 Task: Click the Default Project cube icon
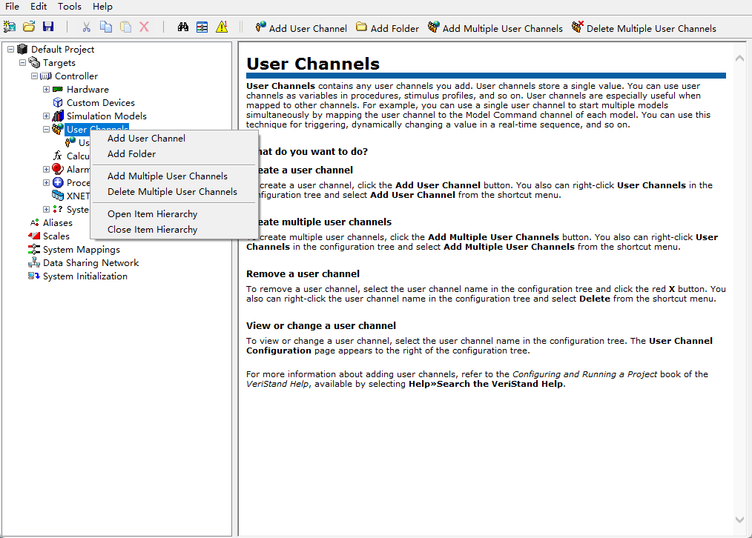point(22,49)
